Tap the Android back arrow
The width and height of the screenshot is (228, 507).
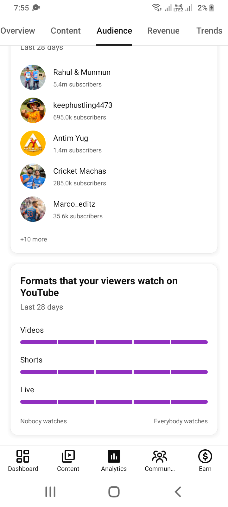[x=178, y=492]
